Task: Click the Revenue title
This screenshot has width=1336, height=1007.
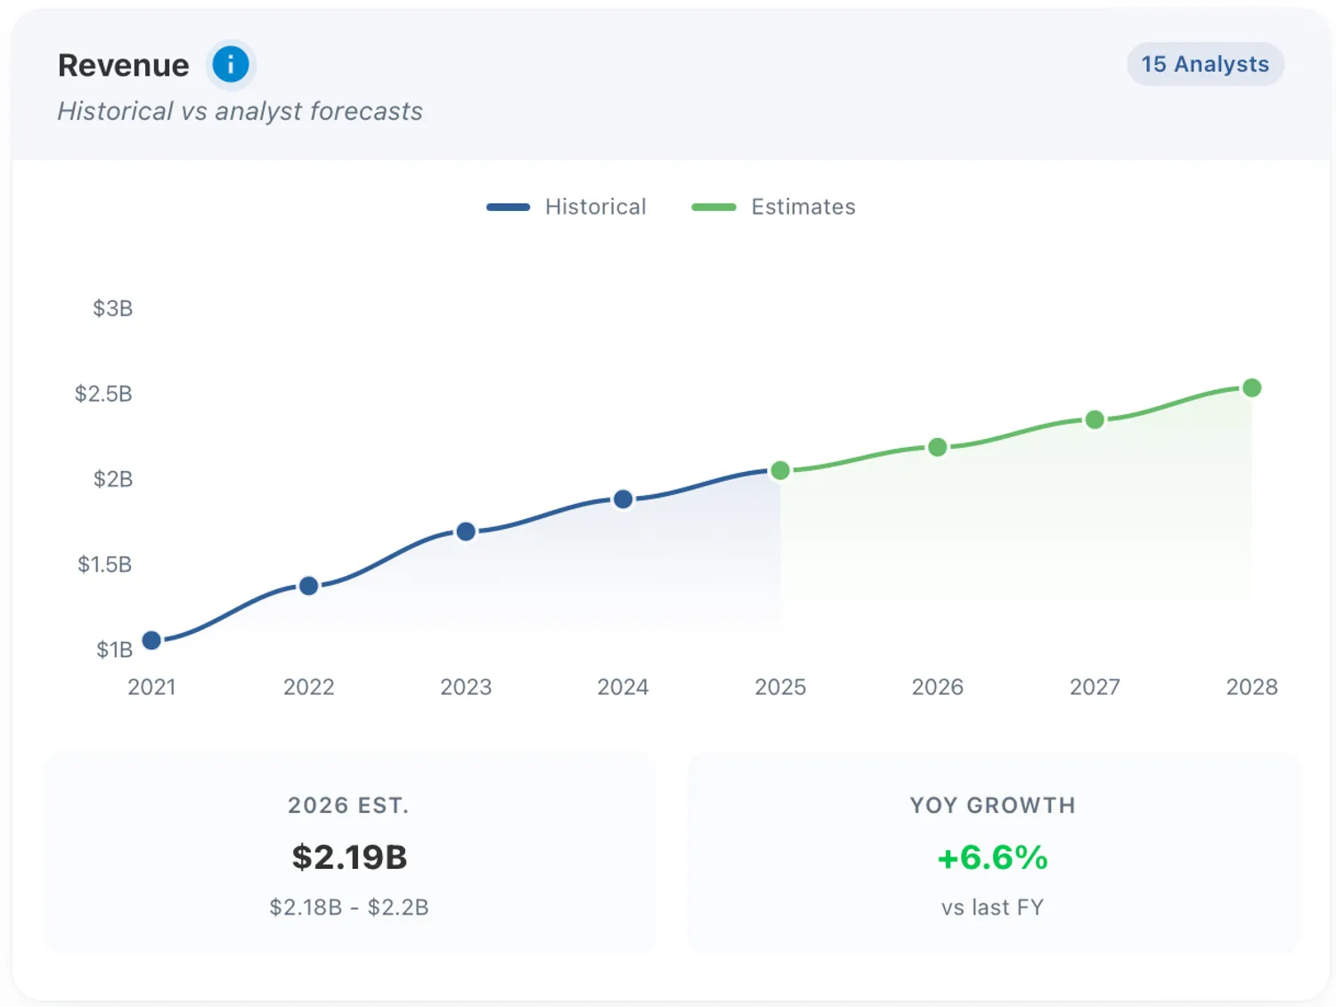Action: 124,65
